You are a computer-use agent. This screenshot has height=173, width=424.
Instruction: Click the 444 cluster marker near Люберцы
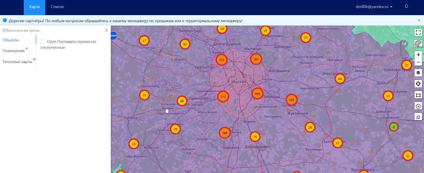[x=257, y=94]
